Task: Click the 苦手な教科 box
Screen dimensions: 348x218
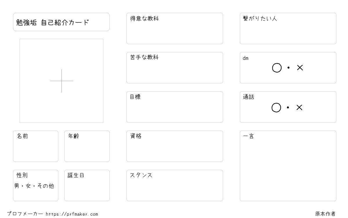Action: 175,68
